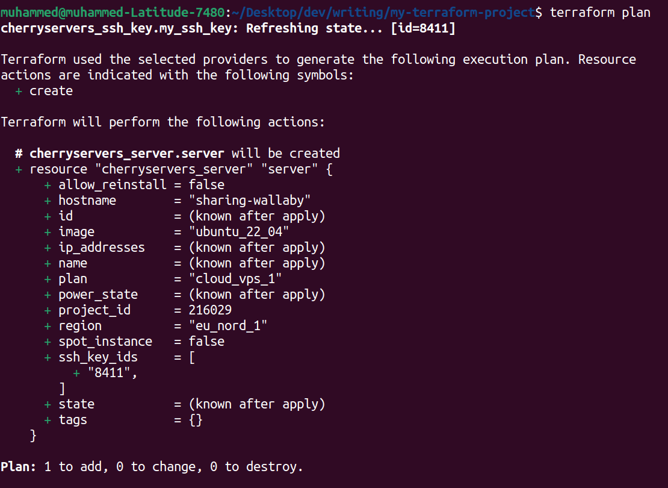Click the project_id value 216029
Screen dimensions: 668x488
pyautogui.click(x=210, y=310)
